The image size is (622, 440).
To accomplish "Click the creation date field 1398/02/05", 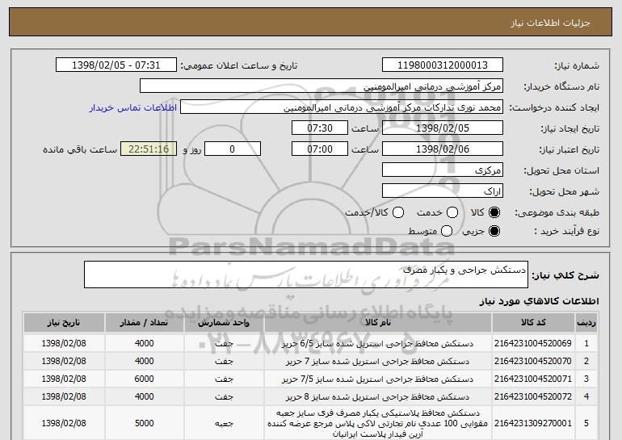I will click(x=443, y=128).
